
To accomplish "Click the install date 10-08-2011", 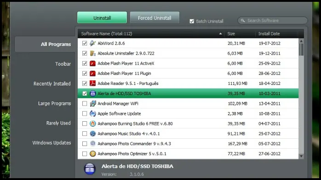I will (269, 113).
